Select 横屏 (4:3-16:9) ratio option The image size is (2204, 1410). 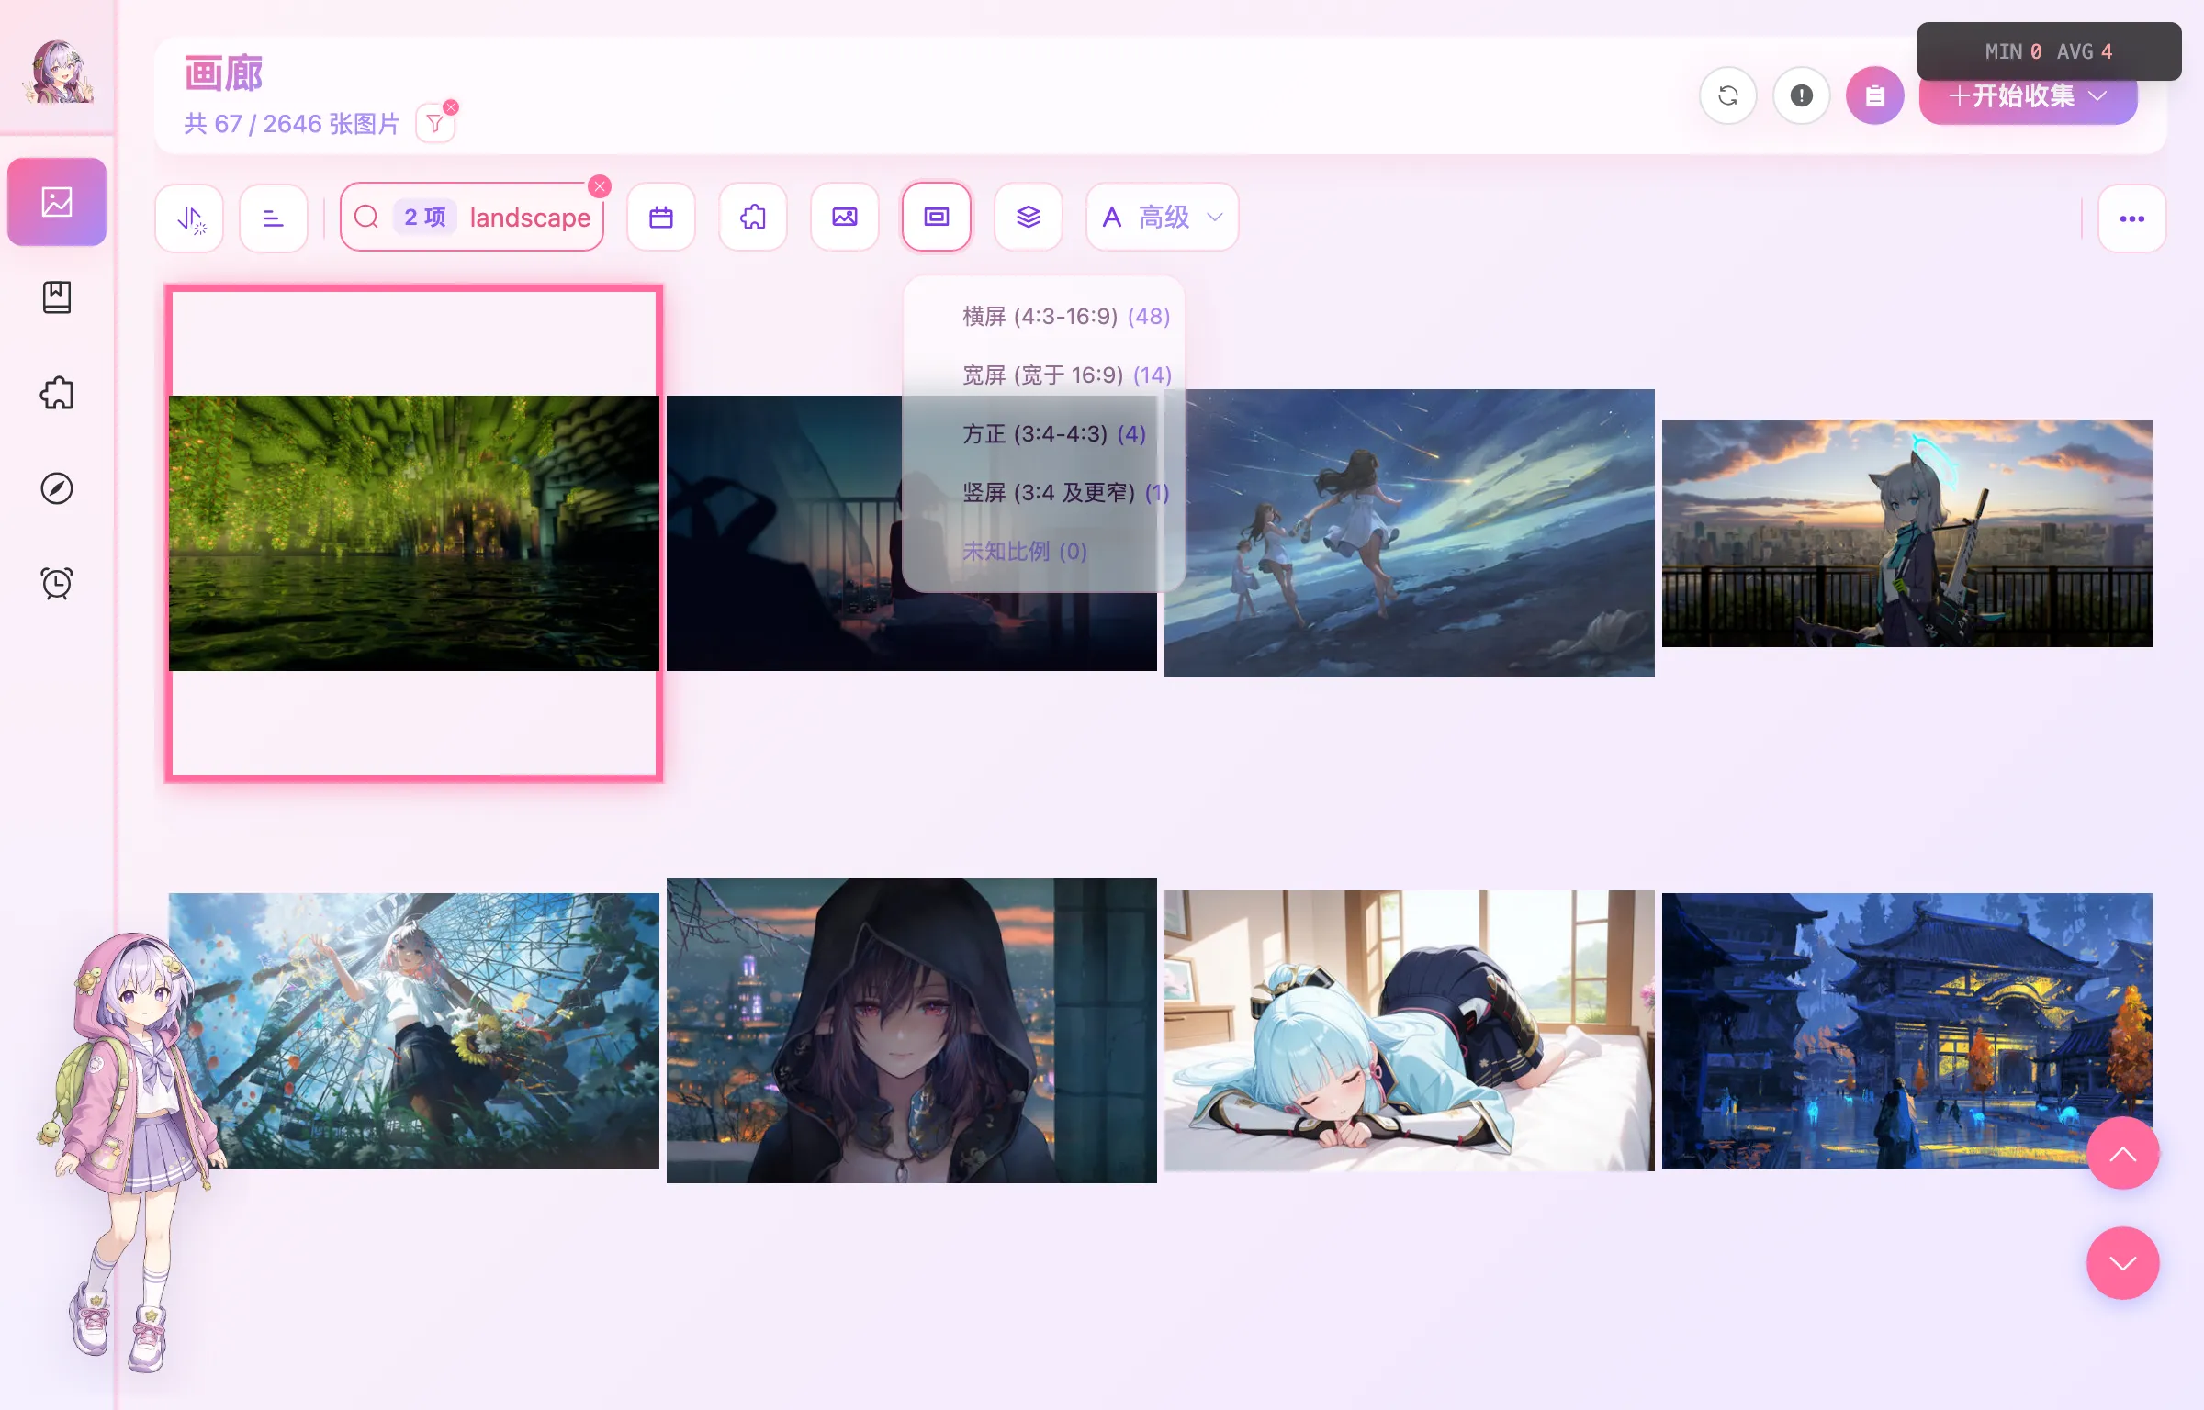click(1044, 317)
